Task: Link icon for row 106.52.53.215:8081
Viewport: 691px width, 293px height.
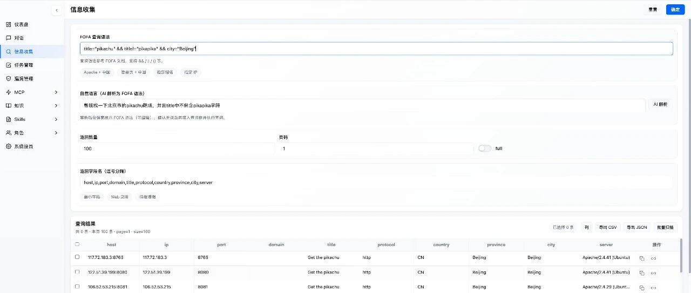Action: click(653, 287)
